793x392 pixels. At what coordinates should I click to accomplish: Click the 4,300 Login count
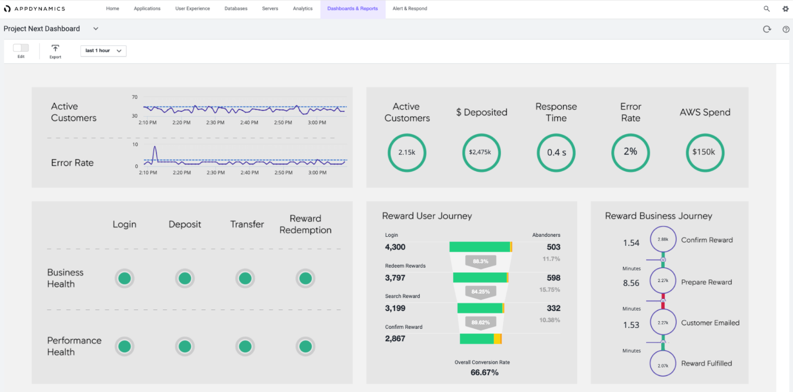(395, 247)
